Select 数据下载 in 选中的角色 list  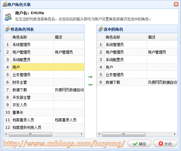(x=113, y=82)
